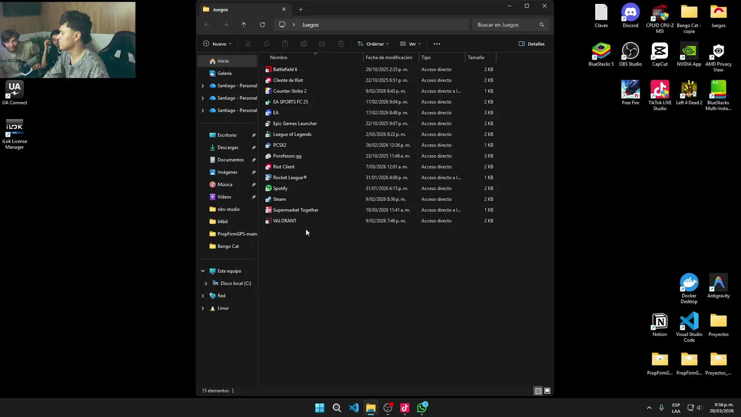This screenshot has width=741, height=417.
Task: Open UA Connect desktop icon
Action: [x=14, y=93]
